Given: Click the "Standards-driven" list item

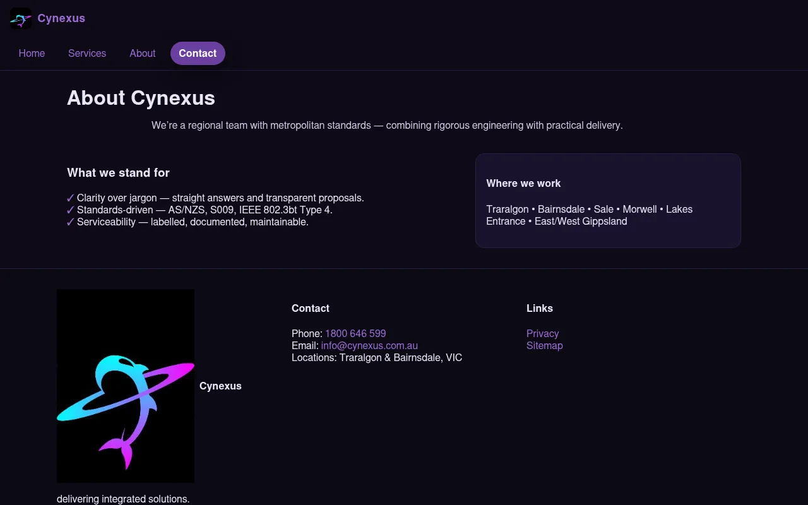Looking at the screenshot, I should (x=199, y=210).
